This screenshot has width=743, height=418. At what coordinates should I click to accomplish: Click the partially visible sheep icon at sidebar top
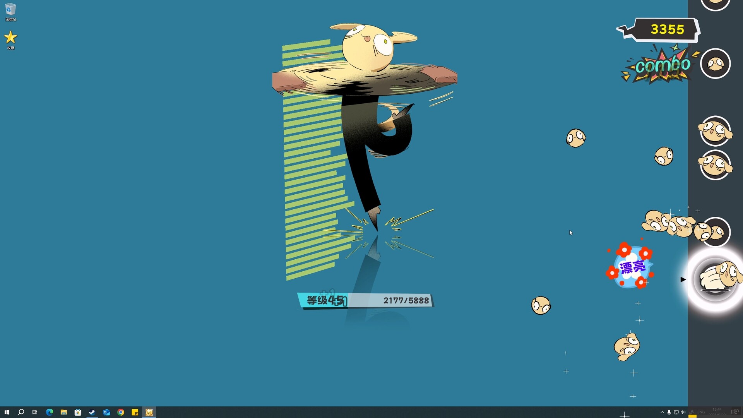coord(715,3)
